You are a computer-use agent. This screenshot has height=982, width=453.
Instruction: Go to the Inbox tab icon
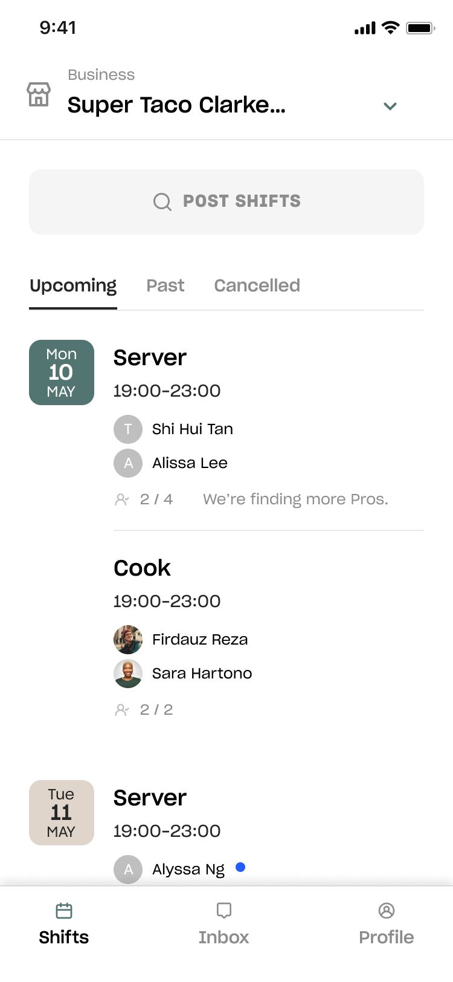point(224,911)
